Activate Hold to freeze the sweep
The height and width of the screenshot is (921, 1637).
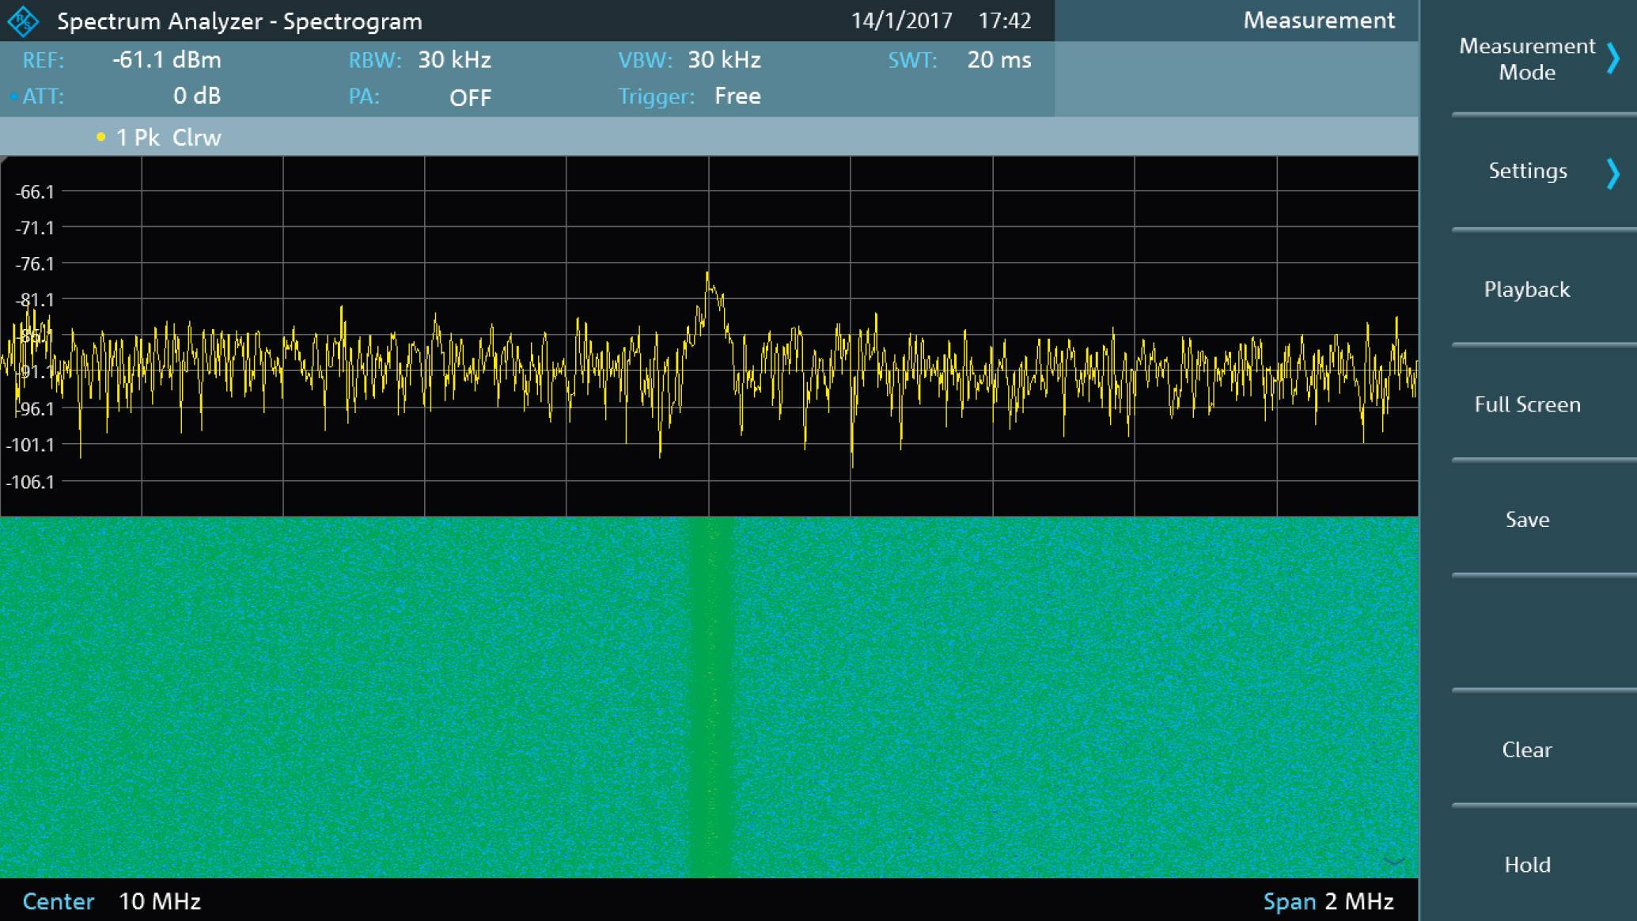coord(1527,865)
